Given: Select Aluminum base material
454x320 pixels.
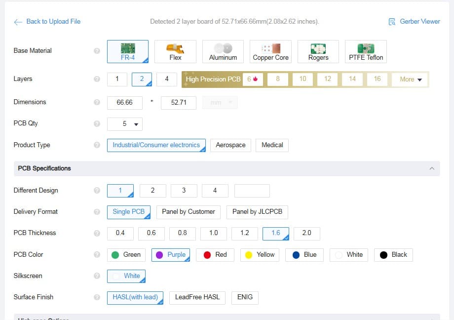Looking at the screenshot, I should point(223,51).
